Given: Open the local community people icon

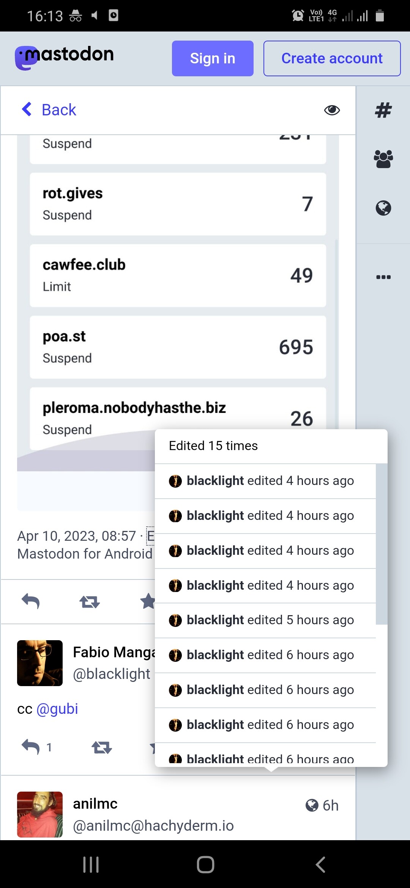Looking at the screenshot, I should [383, 159].
